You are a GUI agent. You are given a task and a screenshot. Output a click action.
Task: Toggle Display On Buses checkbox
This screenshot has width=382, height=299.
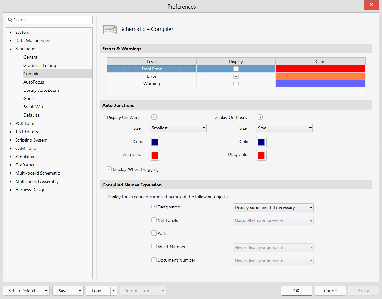pyautogui.click(x=260, y=117)
